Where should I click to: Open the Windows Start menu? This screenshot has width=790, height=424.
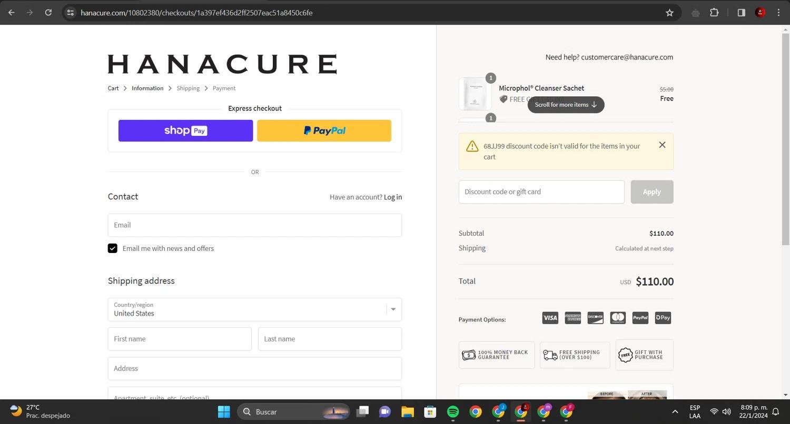[224, 412]
